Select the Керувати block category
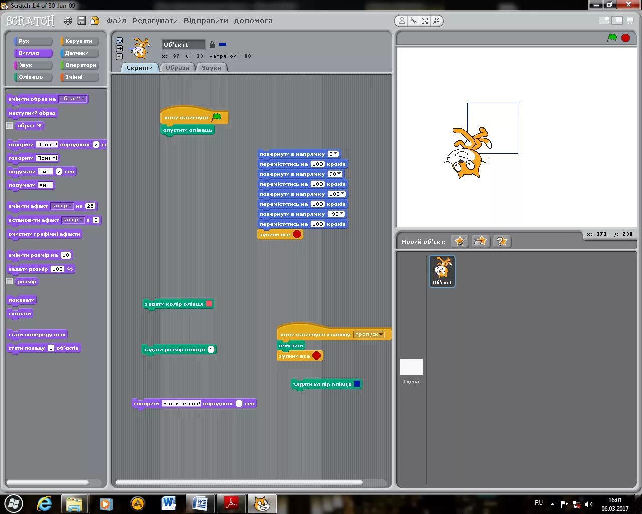 pos(80,41)
